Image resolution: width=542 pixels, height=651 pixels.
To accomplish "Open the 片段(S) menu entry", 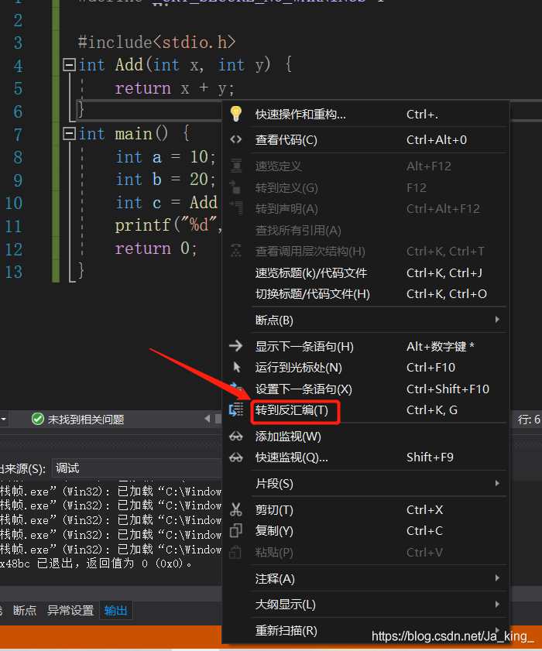I will 365,484.
